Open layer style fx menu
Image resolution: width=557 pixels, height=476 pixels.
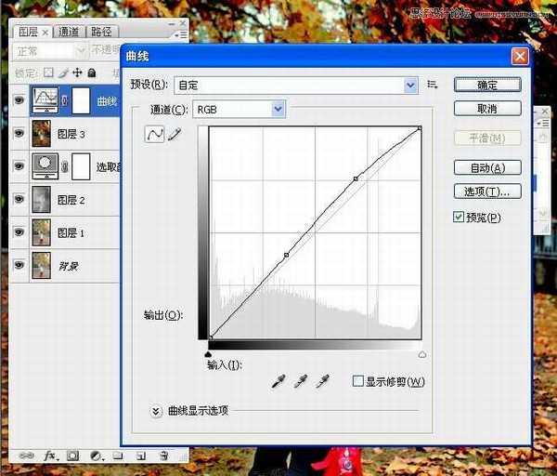tap(51, 456)
